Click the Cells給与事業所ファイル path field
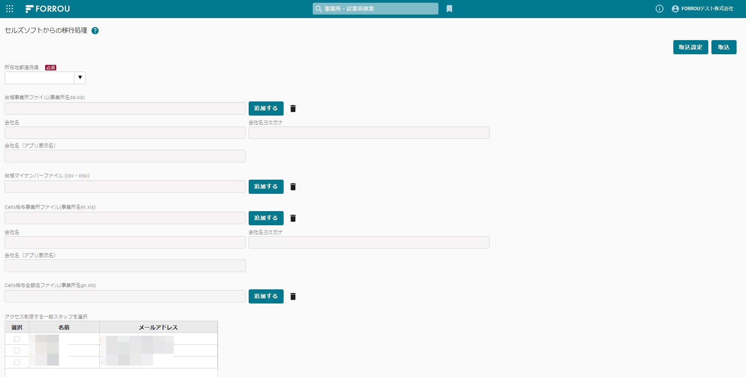Viewport: 746px width, 377px height. tap(125, 218)
